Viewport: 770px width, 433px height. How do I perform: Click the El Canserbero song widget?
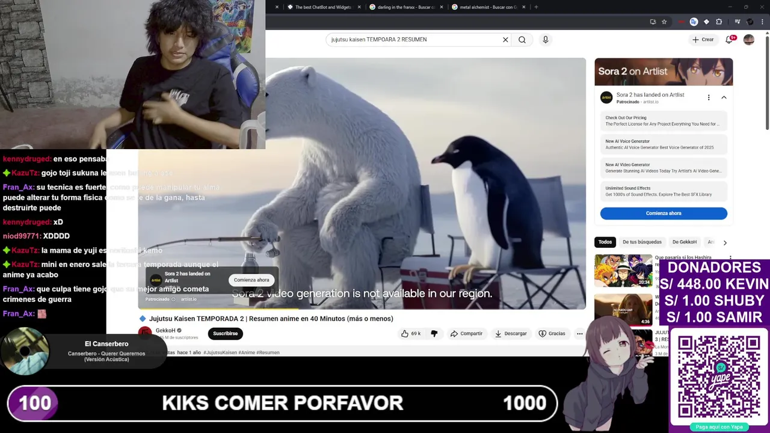(x=83, y=351)
